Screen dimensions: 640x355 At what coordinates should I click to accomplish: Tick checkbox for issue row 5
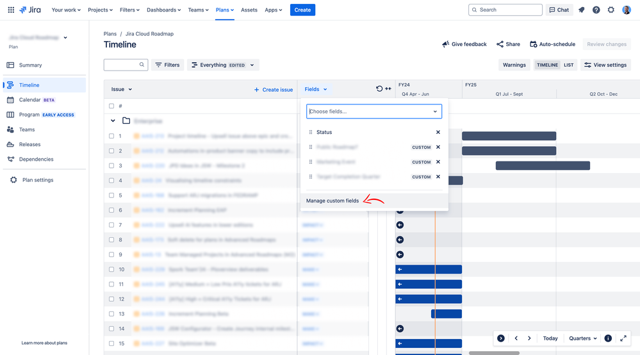coord(111,195)
